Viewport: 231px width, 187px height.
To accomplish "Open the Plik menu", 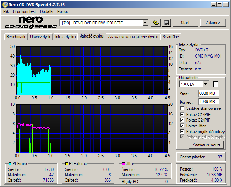I will pos(6,11).
